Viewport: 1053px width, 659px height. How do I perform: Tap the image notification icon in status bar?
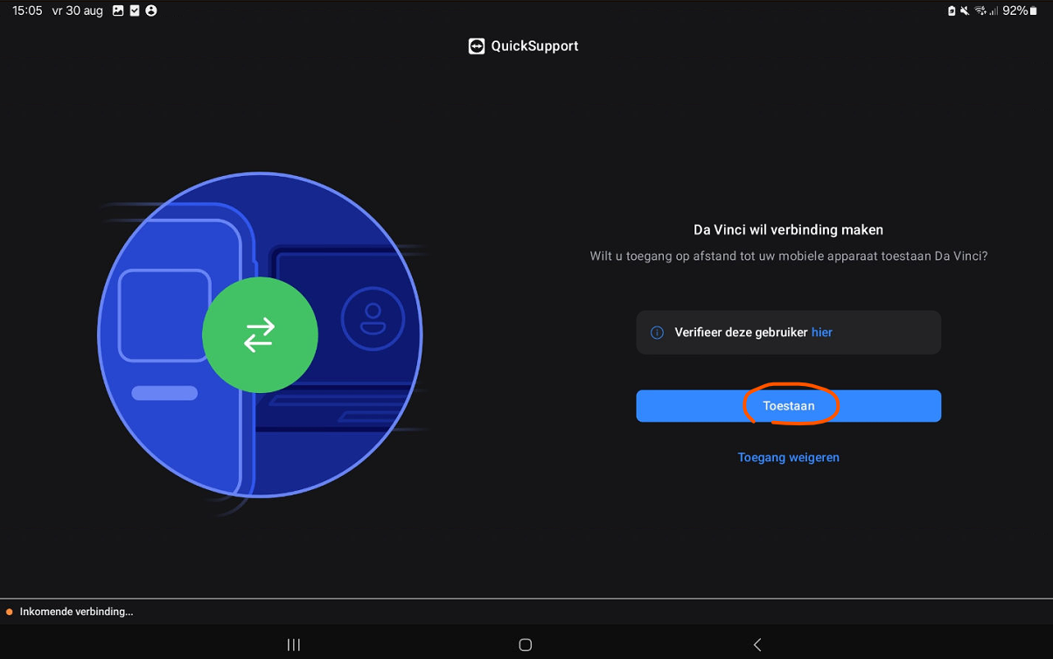coord(118,11)
